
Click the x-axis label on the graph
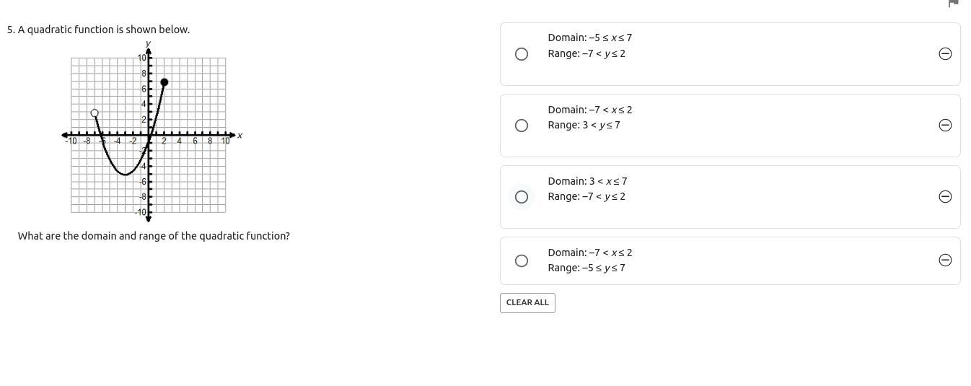pyautogui.click(x=240, y=135)
